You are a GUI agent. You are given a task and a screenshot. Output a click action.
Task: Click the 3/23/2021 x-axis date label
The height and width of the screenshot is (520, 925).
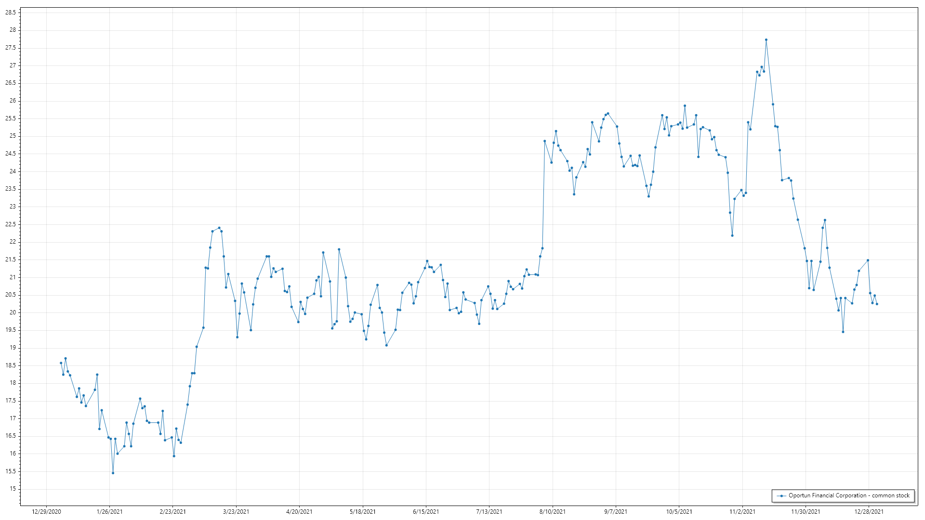click(x=236, y=511)
